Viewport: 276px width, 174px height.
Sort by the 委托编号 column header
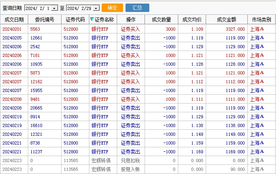[x=44, y=20]
